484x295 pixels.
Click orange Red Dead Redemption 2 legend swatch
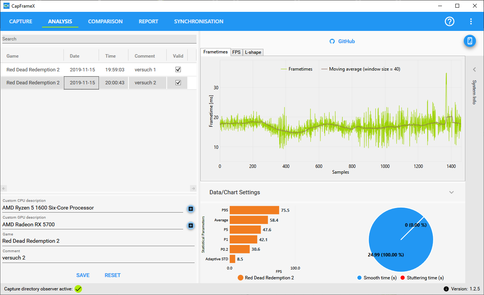tap(240, 278)
